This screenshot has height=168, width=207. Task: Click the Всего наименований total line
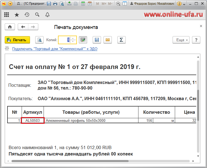point(60,147)
